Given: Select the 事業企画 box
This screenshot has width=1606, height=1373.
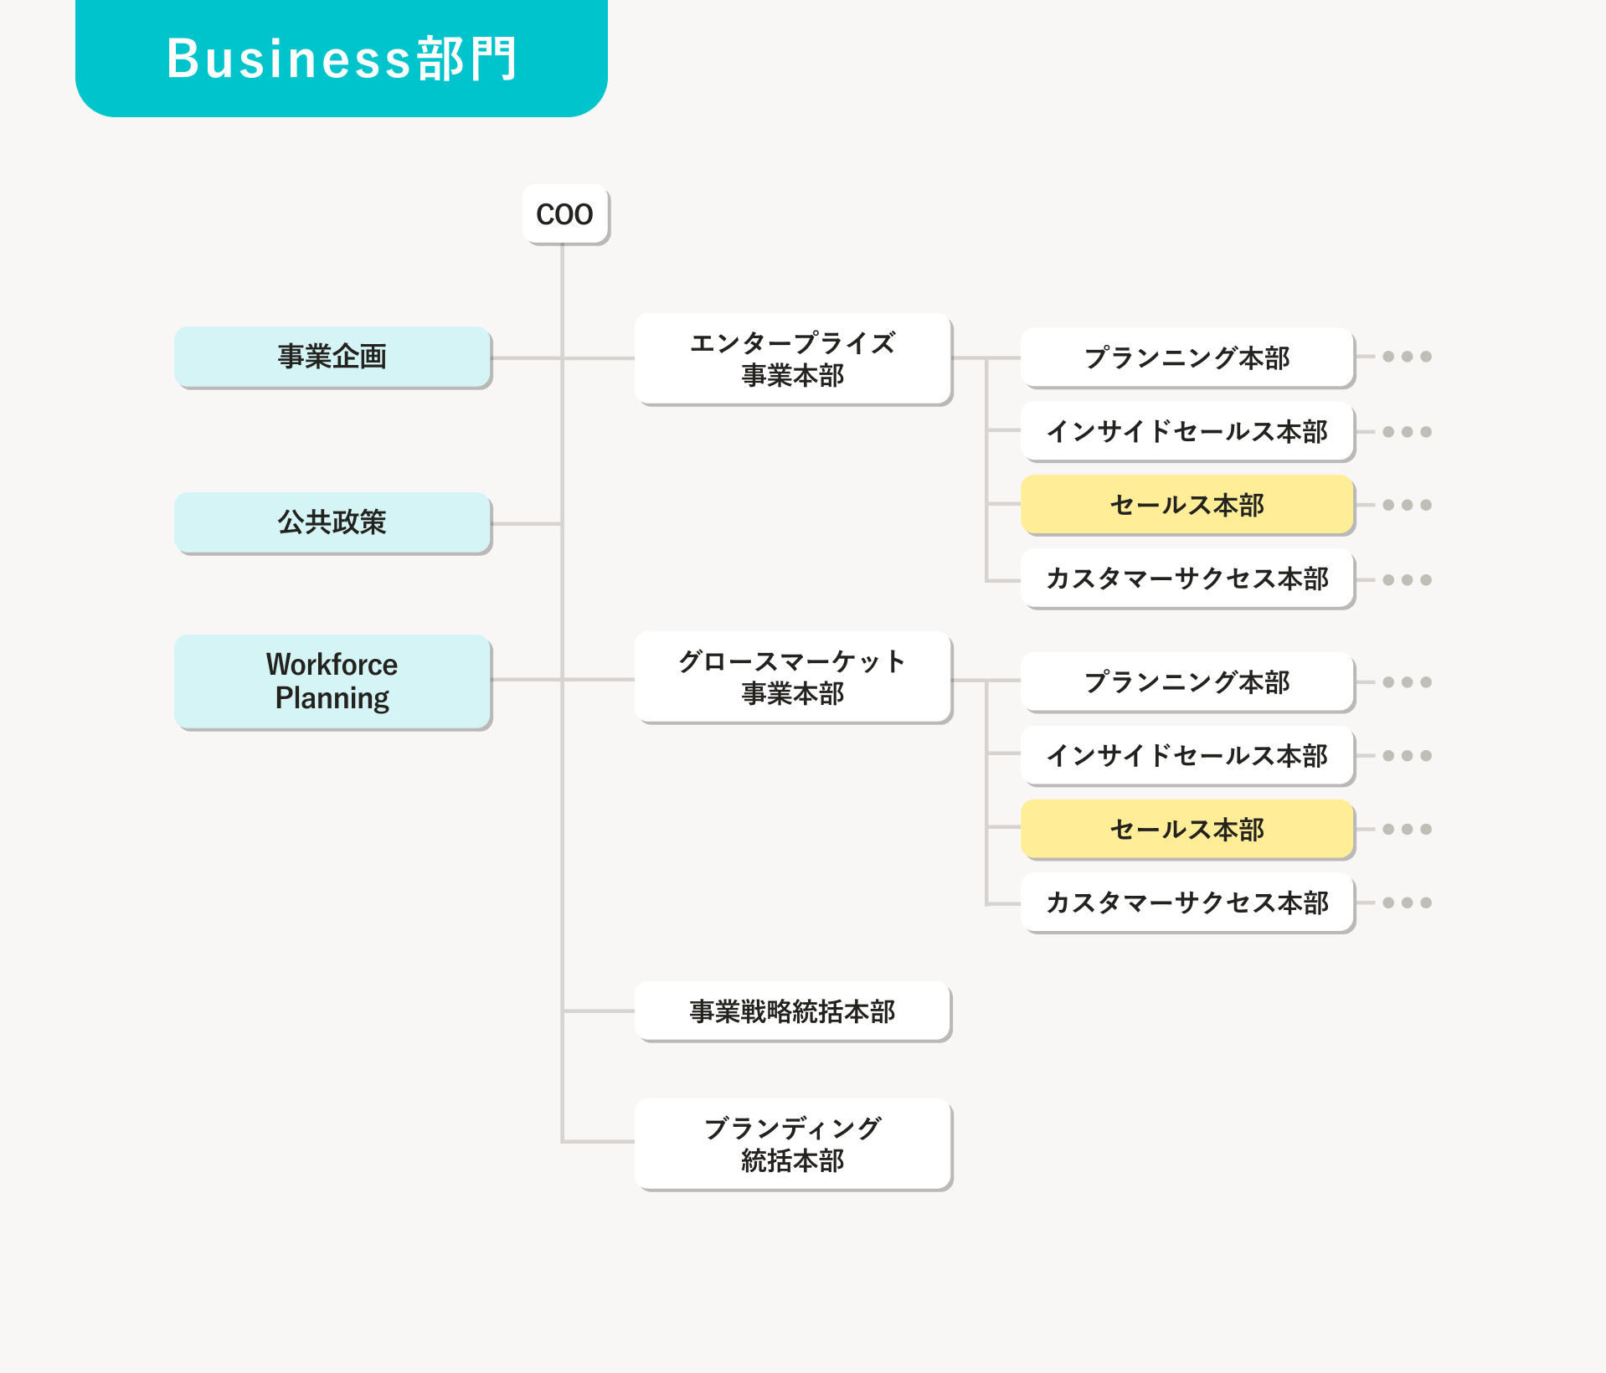Looking at the screenshot, I should (332, 357).
